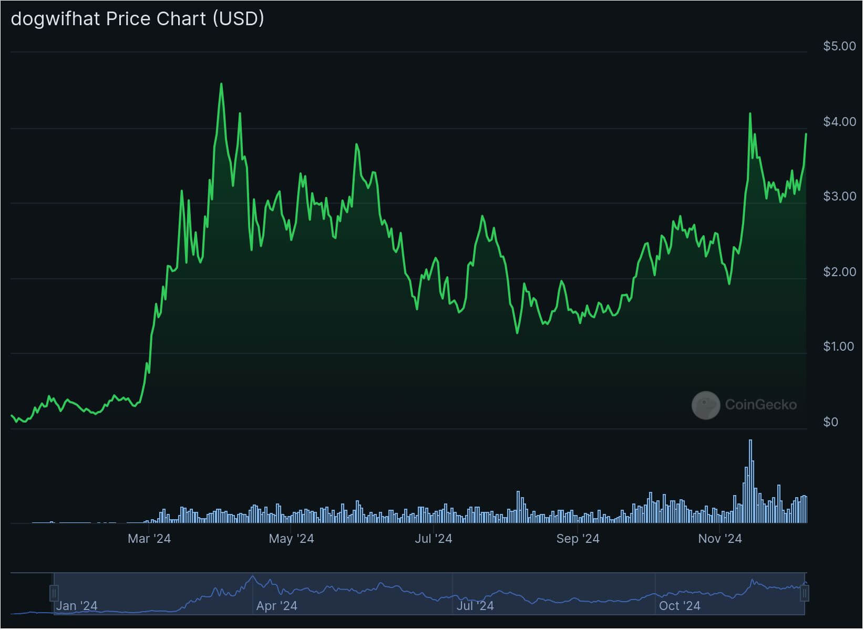The image size is (864, 630).
Task: Click the dogwifhat Price Chart title
Action: coord(138,19)
